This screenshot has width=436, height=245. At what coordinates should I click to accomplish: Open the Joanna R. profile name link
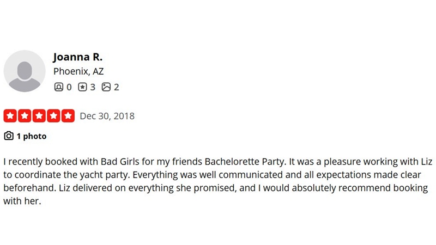[x=77, y=57]
